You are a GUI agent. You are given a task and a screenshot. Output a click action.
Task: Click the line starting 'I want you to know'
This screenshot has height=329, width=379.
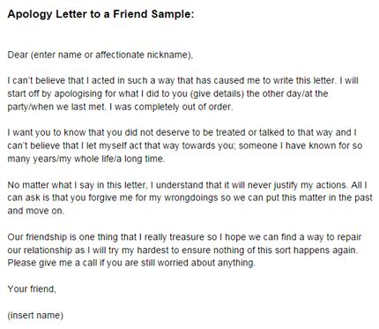pyautogui.click(x=182, y=132)
